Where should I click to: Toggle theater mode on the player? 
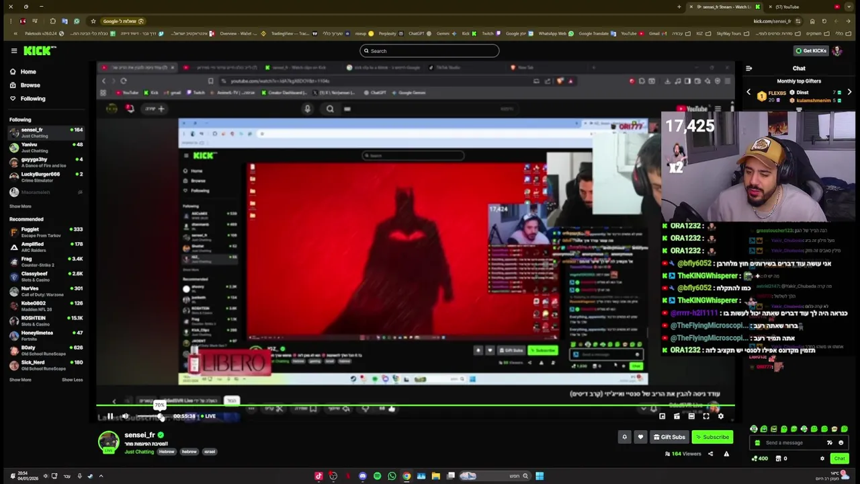(x=691, y=416)
